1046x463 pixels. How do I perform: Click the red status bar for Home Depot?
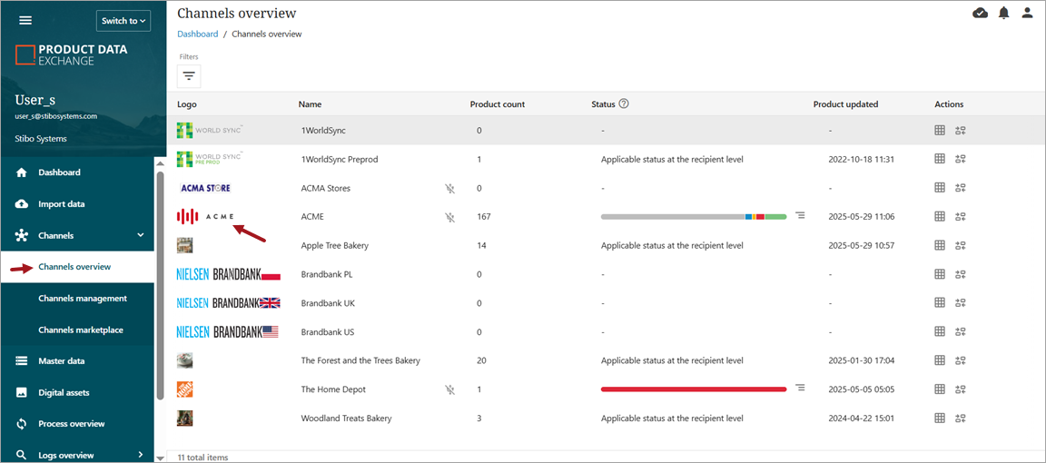coord(693,389)
